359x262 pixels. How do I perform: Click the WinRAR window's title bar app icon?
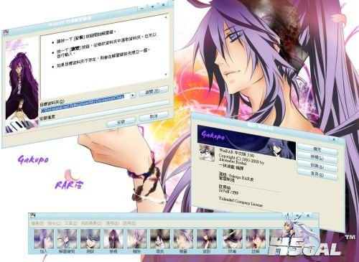pyautogui.click(x=32, y=215)
